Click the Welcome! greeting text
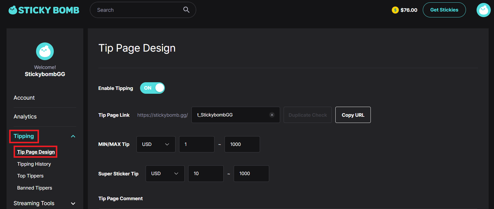 [45, 67]
